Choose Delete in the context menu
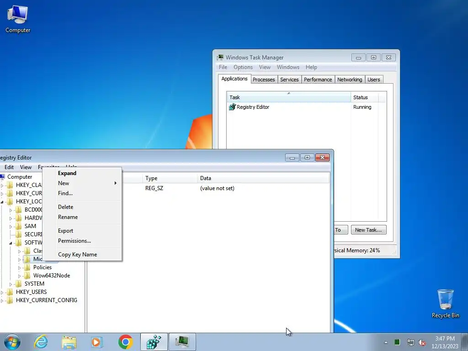 [82, 207]
